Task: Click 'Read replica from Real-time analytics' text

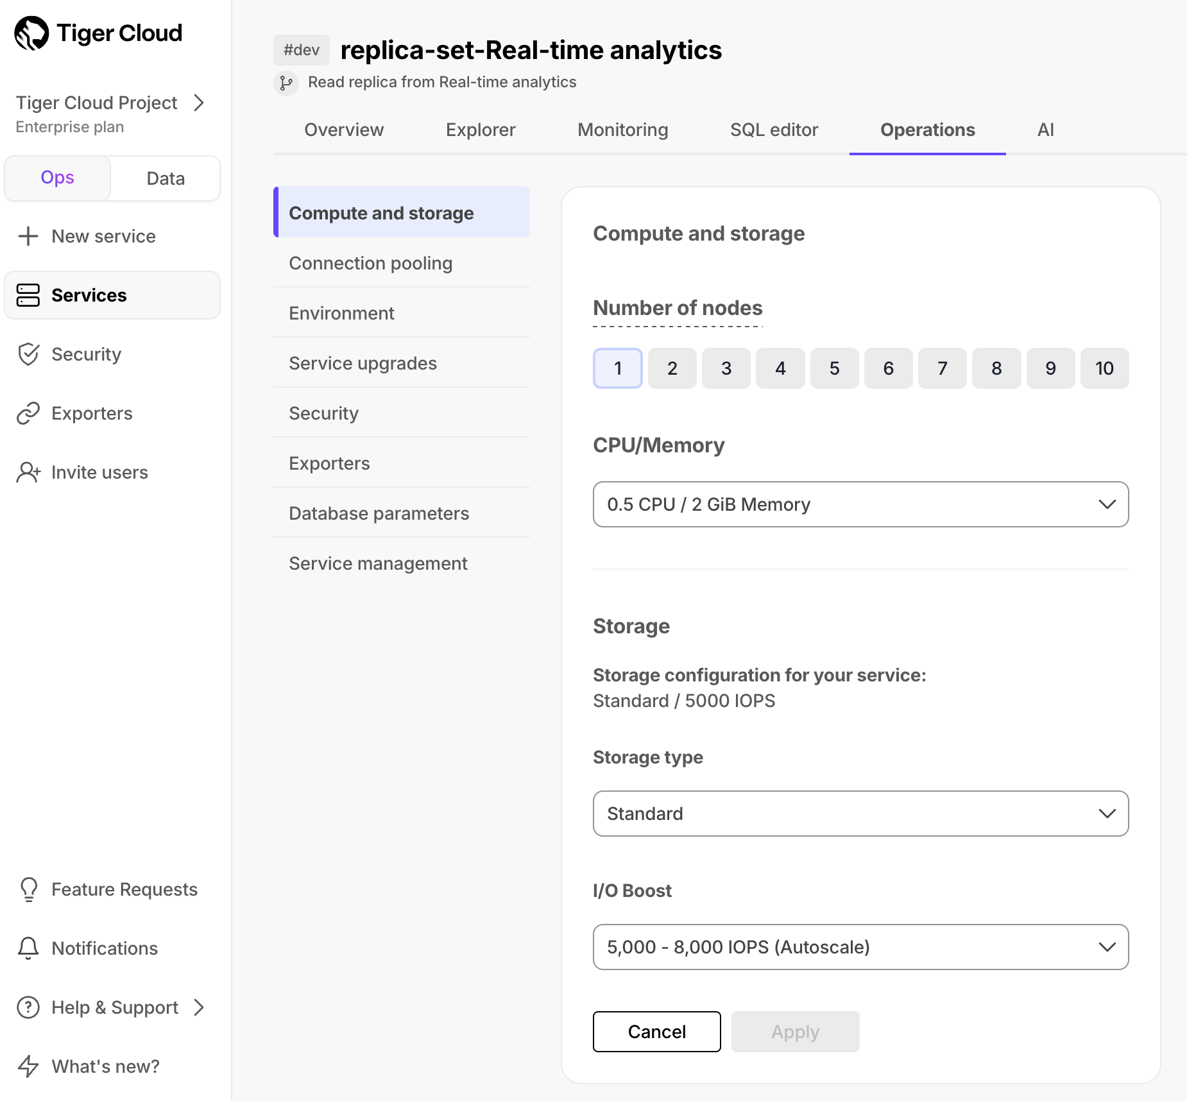Action: (x=442, y=82)
